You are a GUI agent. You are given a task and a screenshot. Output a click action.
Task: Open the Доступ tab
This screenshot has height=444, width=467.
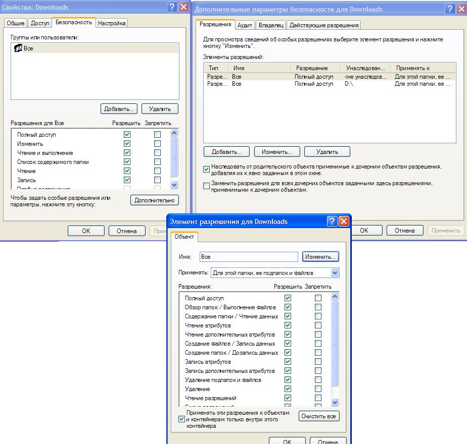tap(40, 23)
